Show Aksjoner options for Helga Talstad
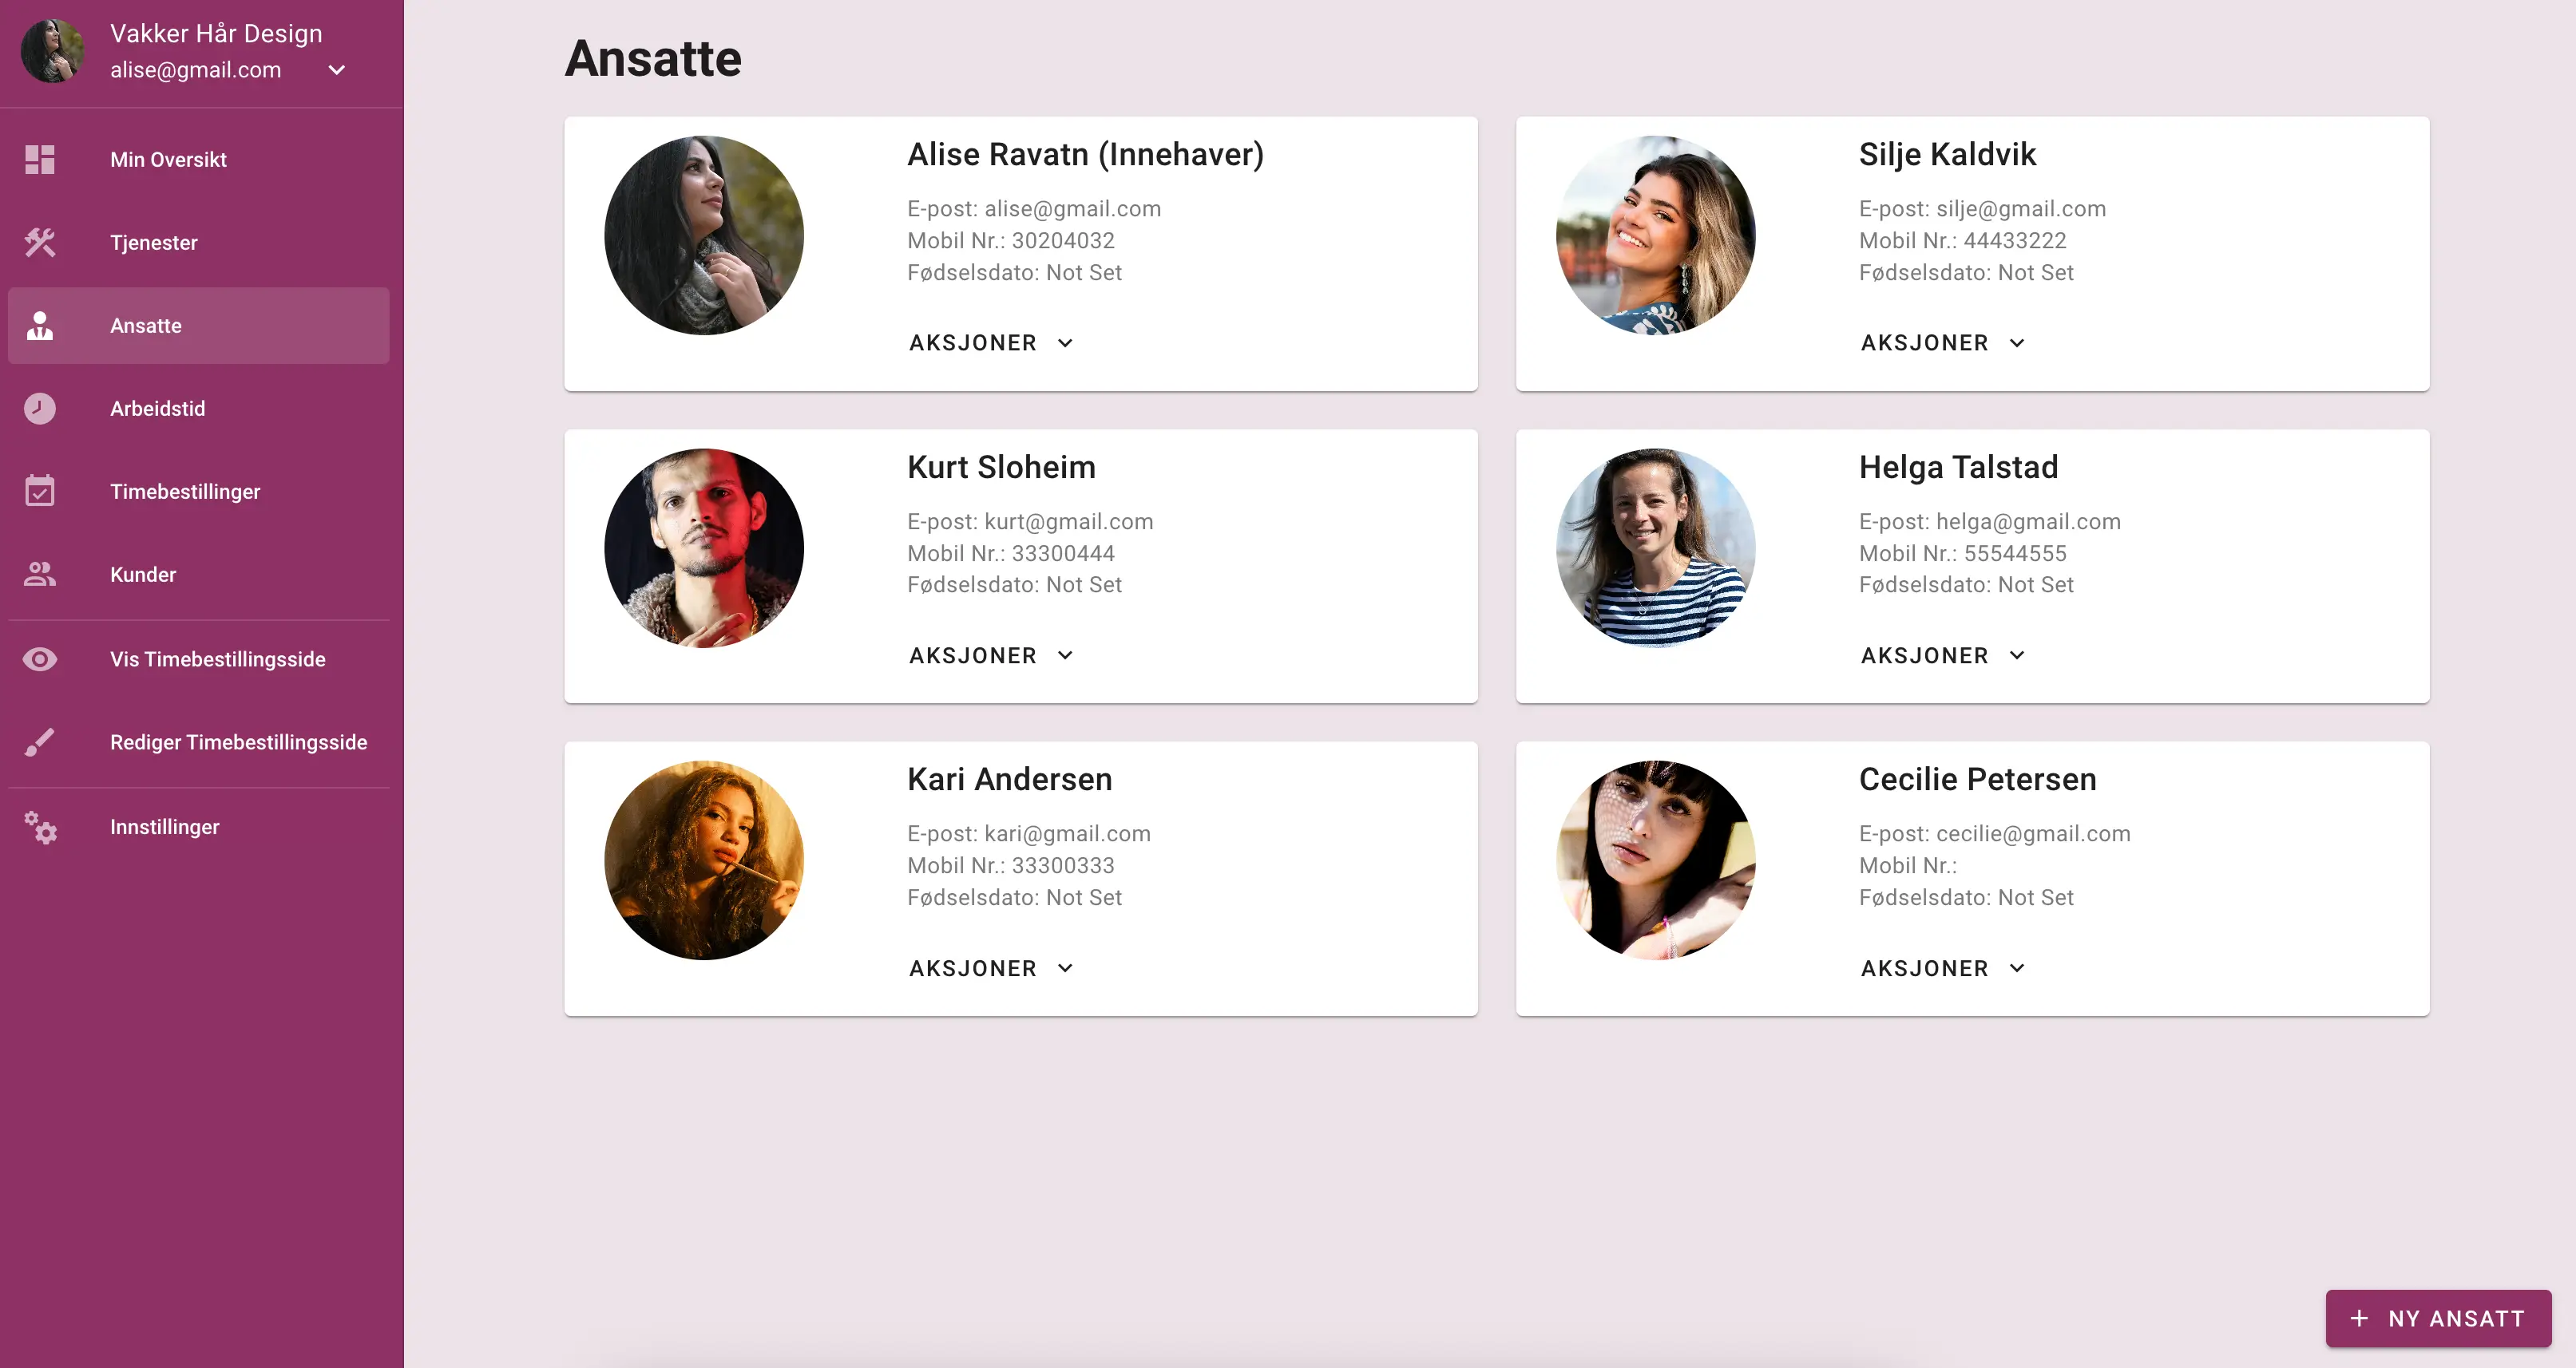Screen dimensions: 2576x1368 pyautogui.click(x=1942, y=655)
